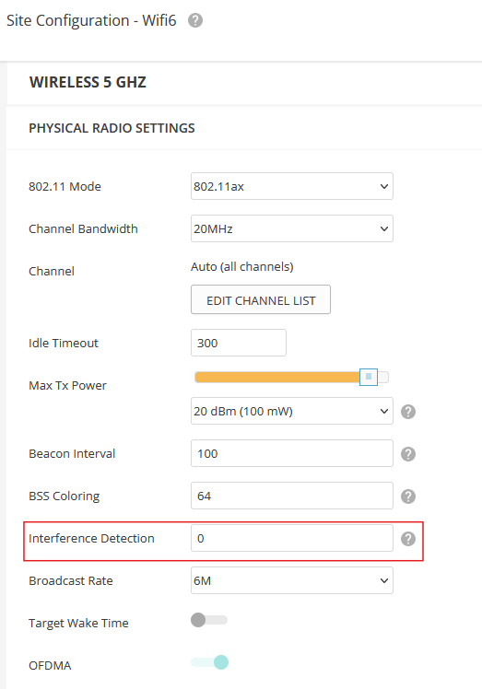This screenshot has height=689, width=482.
Task: Open the Channel Bandwidth dropdown
Action: pos(292,228)
